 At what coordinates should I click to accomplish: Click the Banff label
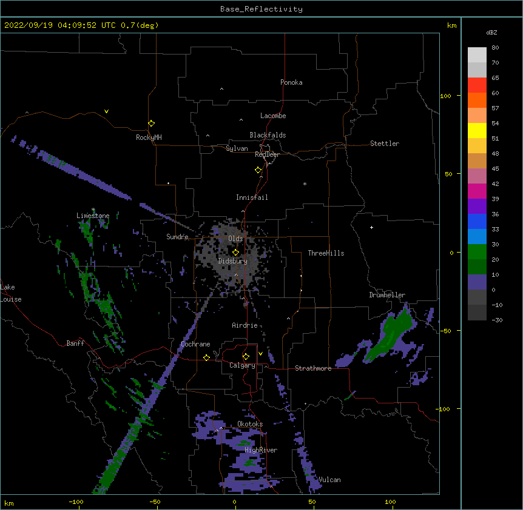coord(75,343)
